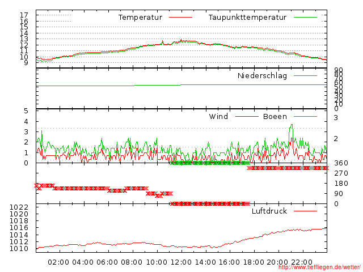Select the "Luftdruck" legend label

click(x=269, y=211)
